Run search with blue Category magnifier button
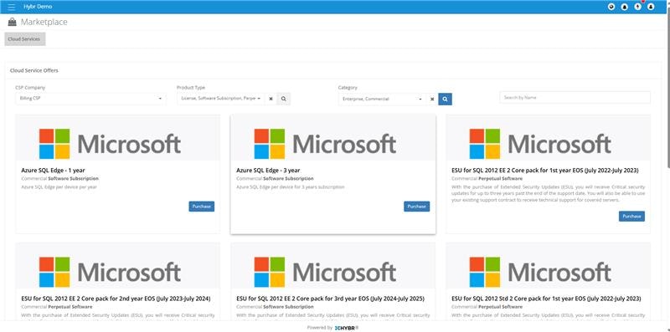Image resolution: width=670 pixels, height=332 pixels. [445, 99]
